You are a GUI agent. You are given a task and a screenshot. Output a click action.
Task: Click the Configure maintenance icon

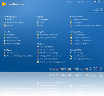pos(71,38)
